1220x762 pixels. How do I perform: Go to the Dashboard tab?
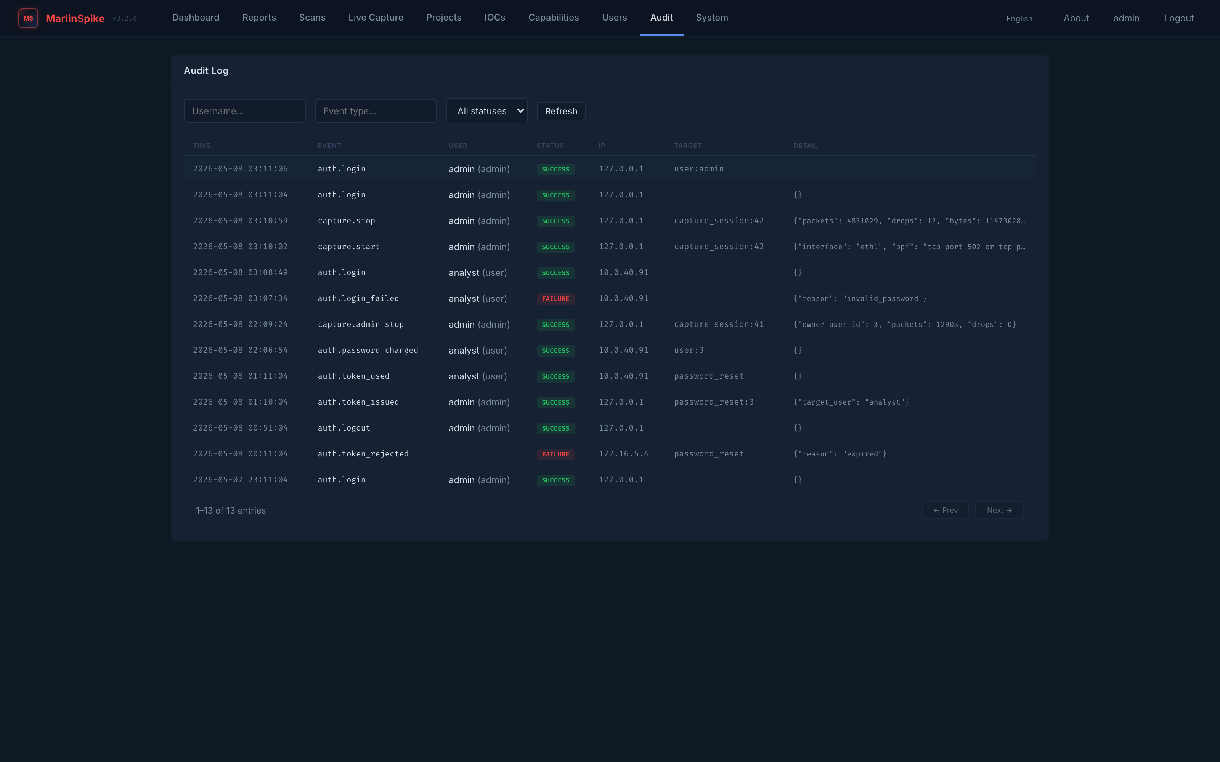pyautogui.click(x=196, y=18)
